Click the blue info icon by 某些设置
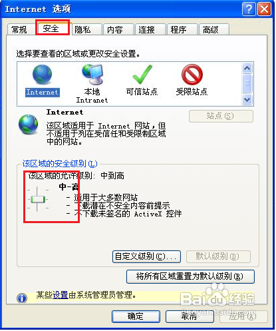 (22, 298)
